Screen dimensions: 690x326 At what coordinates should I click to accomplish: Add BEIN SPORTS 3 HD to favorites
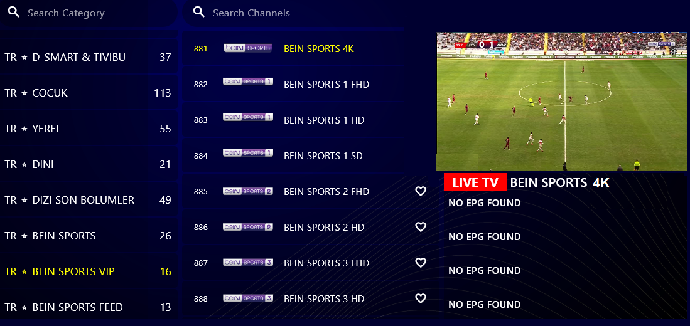pos(421,298)
